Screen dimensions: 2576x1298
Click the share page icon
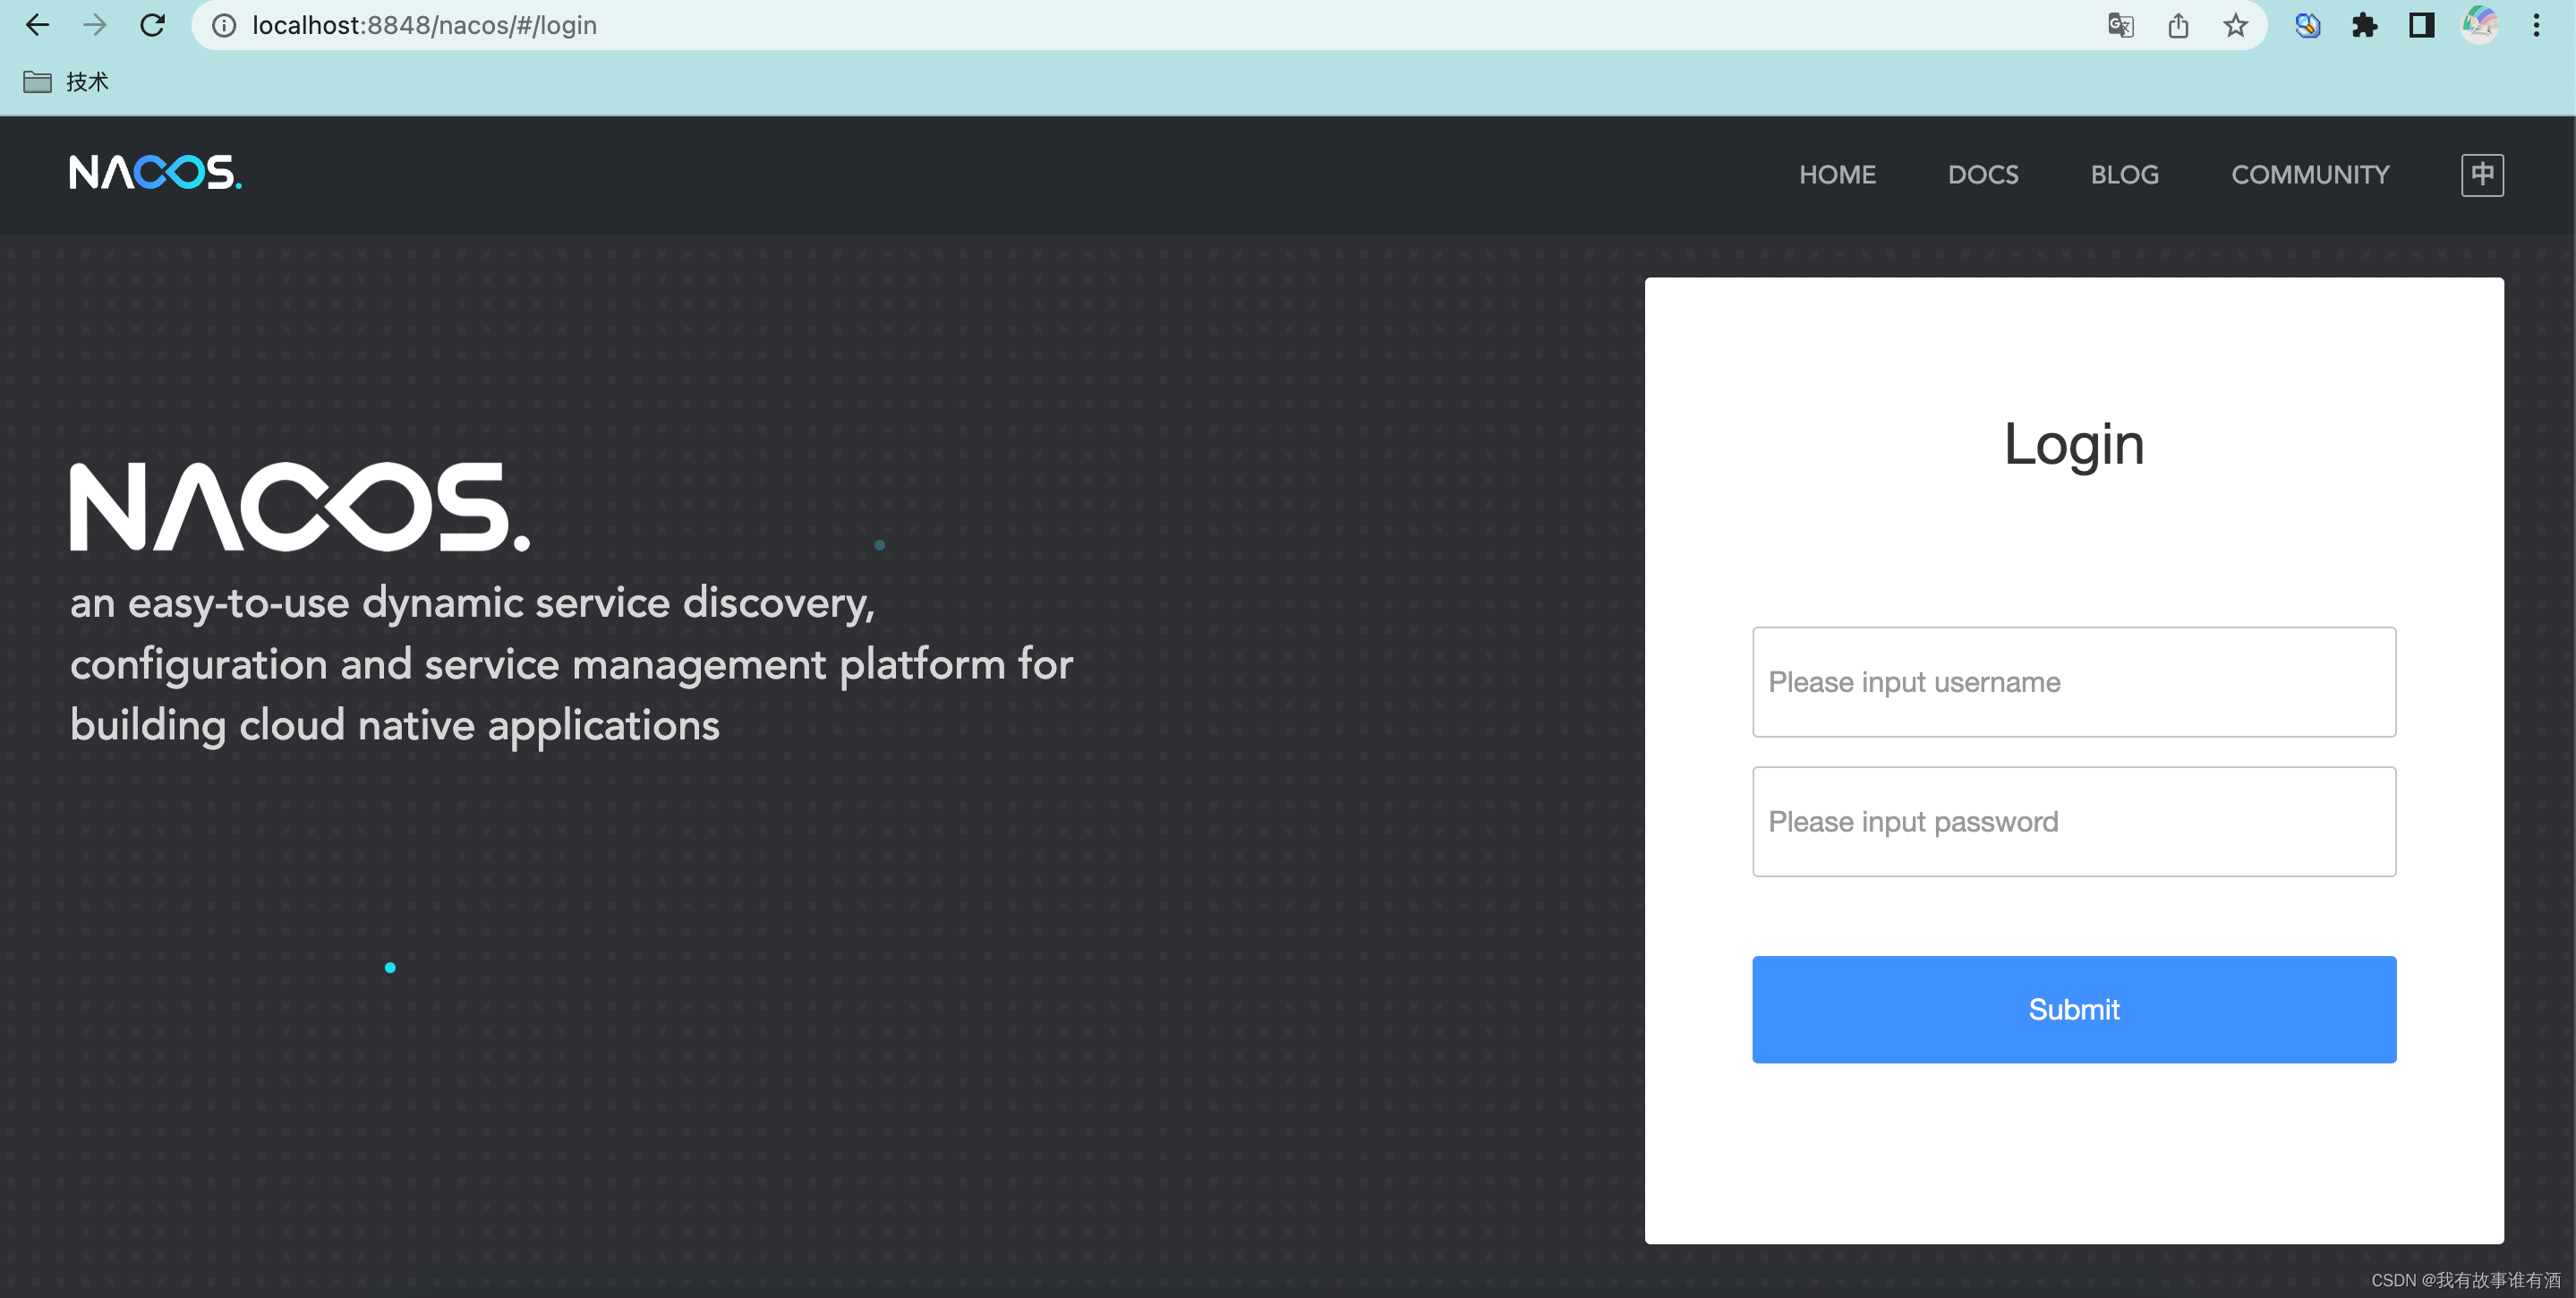[2178, 25]
